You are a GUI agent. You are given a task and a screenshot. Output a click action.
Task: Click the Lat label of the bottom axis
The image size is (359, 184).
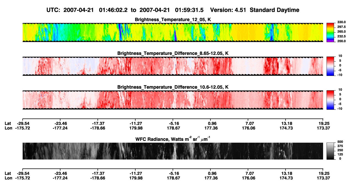8,174
